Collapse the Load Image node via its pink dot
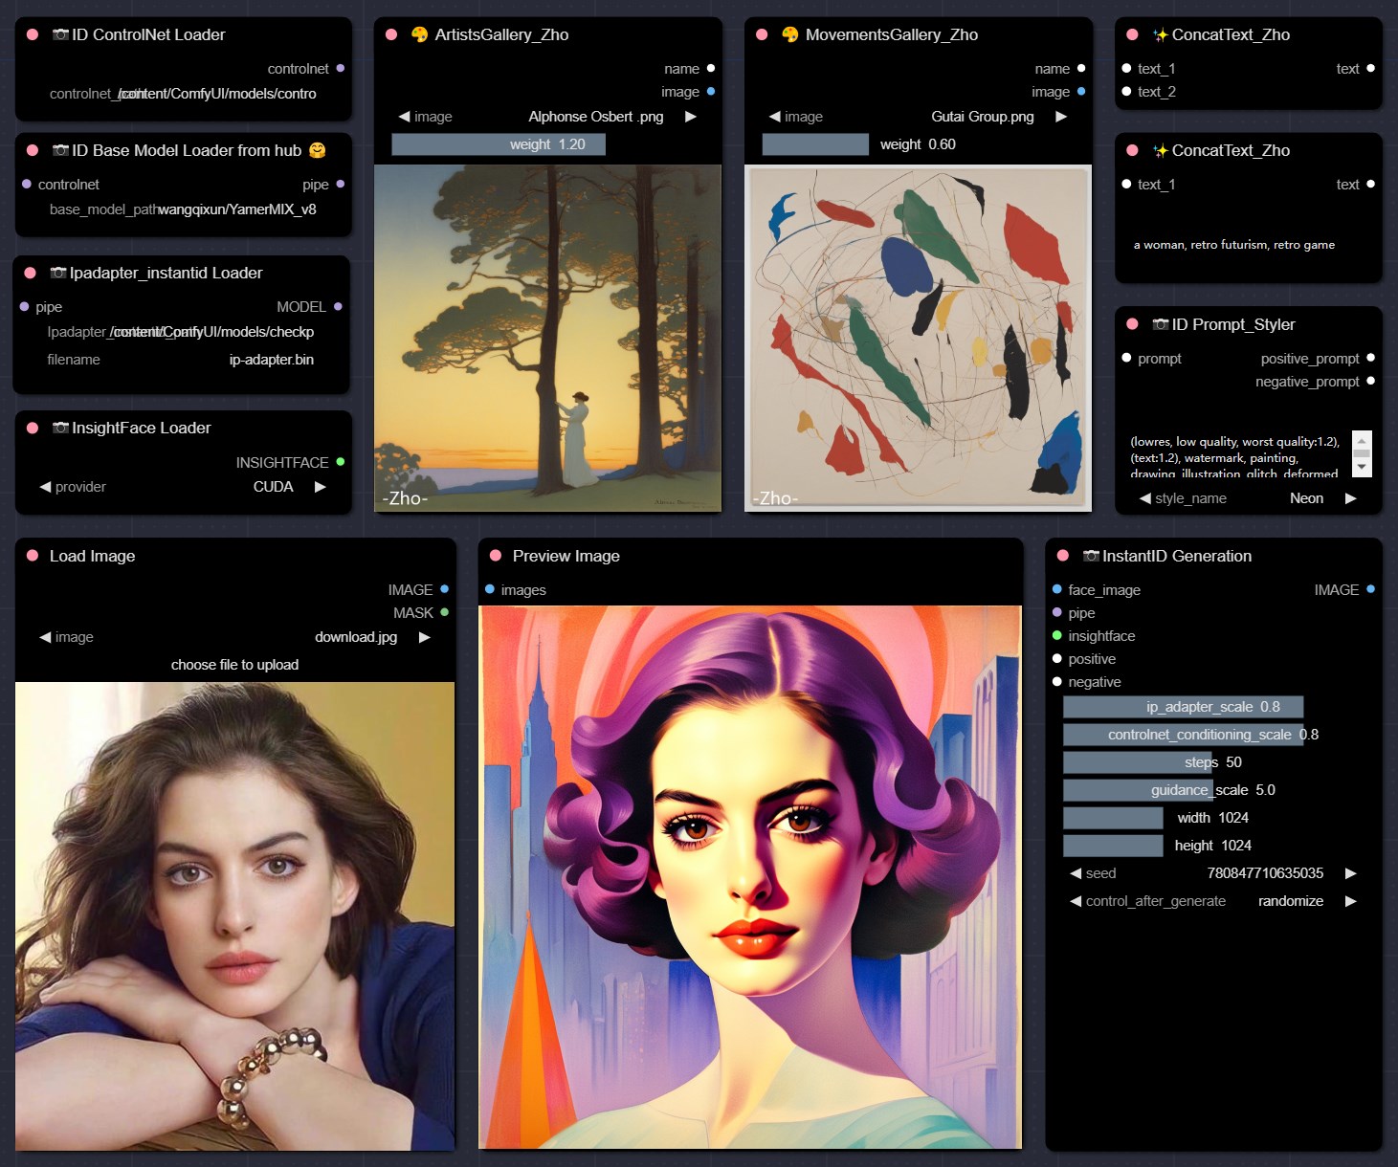The height and width of the screenshot is (1167, 1398). click(x=33, y=556)
